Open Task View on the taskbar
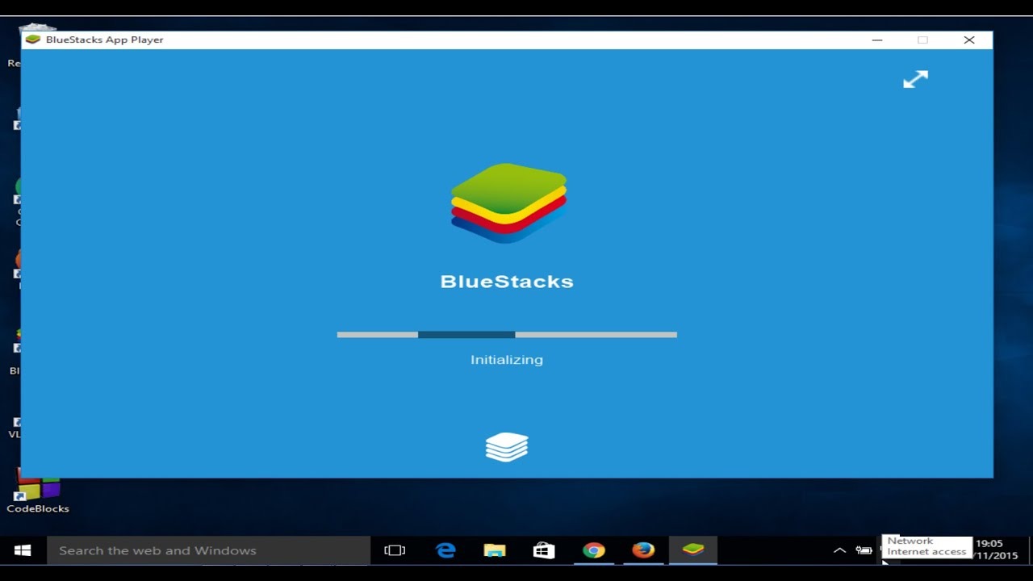This screenshot has width=1033, height=581. [x=395, y=550]
